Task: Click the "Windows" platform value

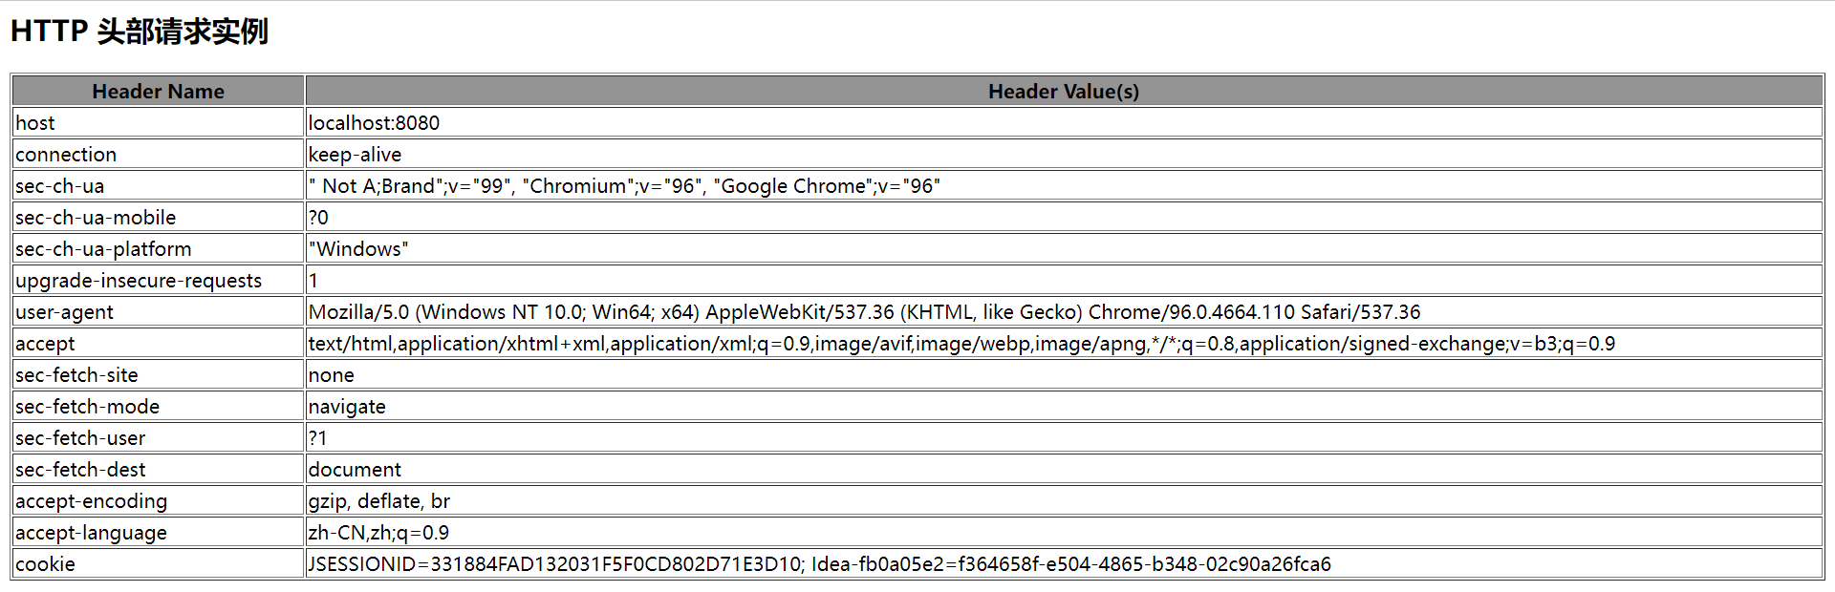Action: click(358, 249)
